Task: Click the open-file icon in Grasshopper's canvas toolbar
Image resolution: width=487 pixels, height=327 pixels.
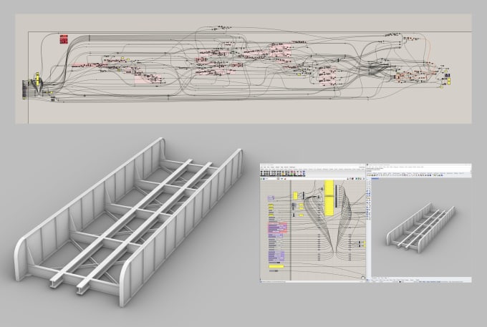Action: pyautogui.click(x=261, y=179)
